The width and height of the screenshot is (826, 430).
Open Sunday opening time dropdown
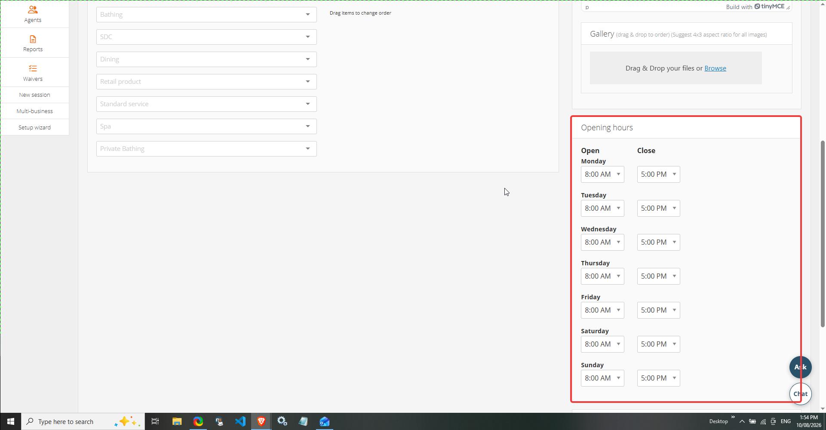click(602, 378)
